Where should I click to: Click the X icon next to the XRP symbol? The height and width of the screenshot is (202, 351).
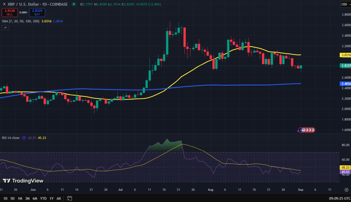[x=4, y=4]
